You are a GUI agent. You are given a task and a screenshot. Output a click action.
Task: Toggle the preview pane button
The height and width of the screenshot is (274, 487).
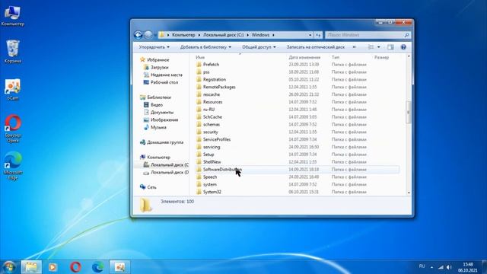tap(390, 47)
